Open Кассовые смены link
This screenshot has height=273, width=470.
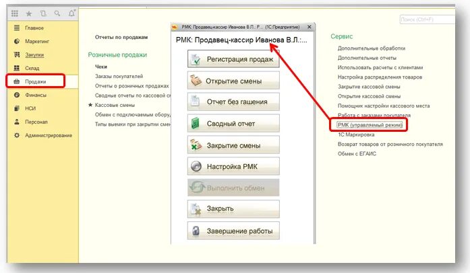tap(115, 105)
